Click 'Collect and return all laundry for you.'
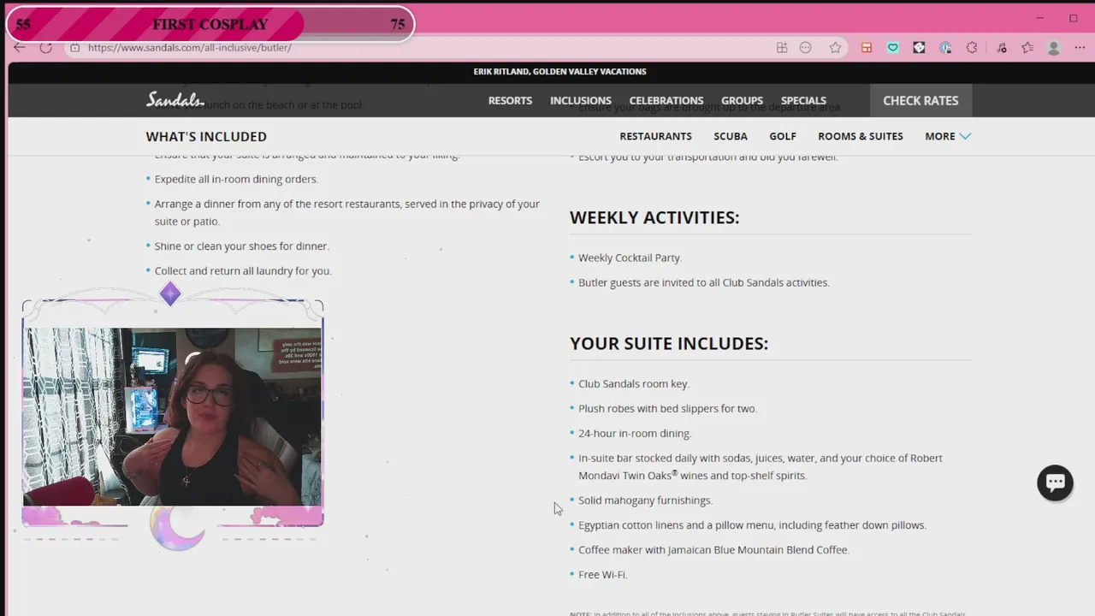The height and width of the screenshot is (616, 1095). [243, 271]
